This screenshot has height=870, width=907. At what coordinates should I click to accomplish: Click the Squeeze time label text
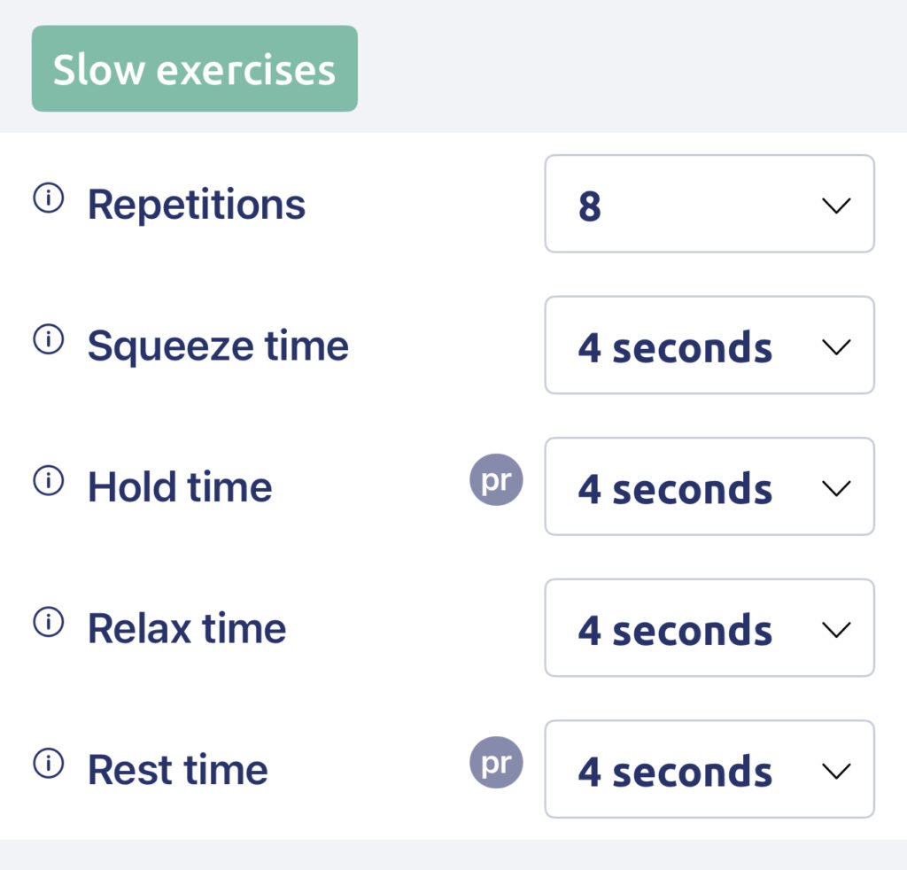pos(218,346)
